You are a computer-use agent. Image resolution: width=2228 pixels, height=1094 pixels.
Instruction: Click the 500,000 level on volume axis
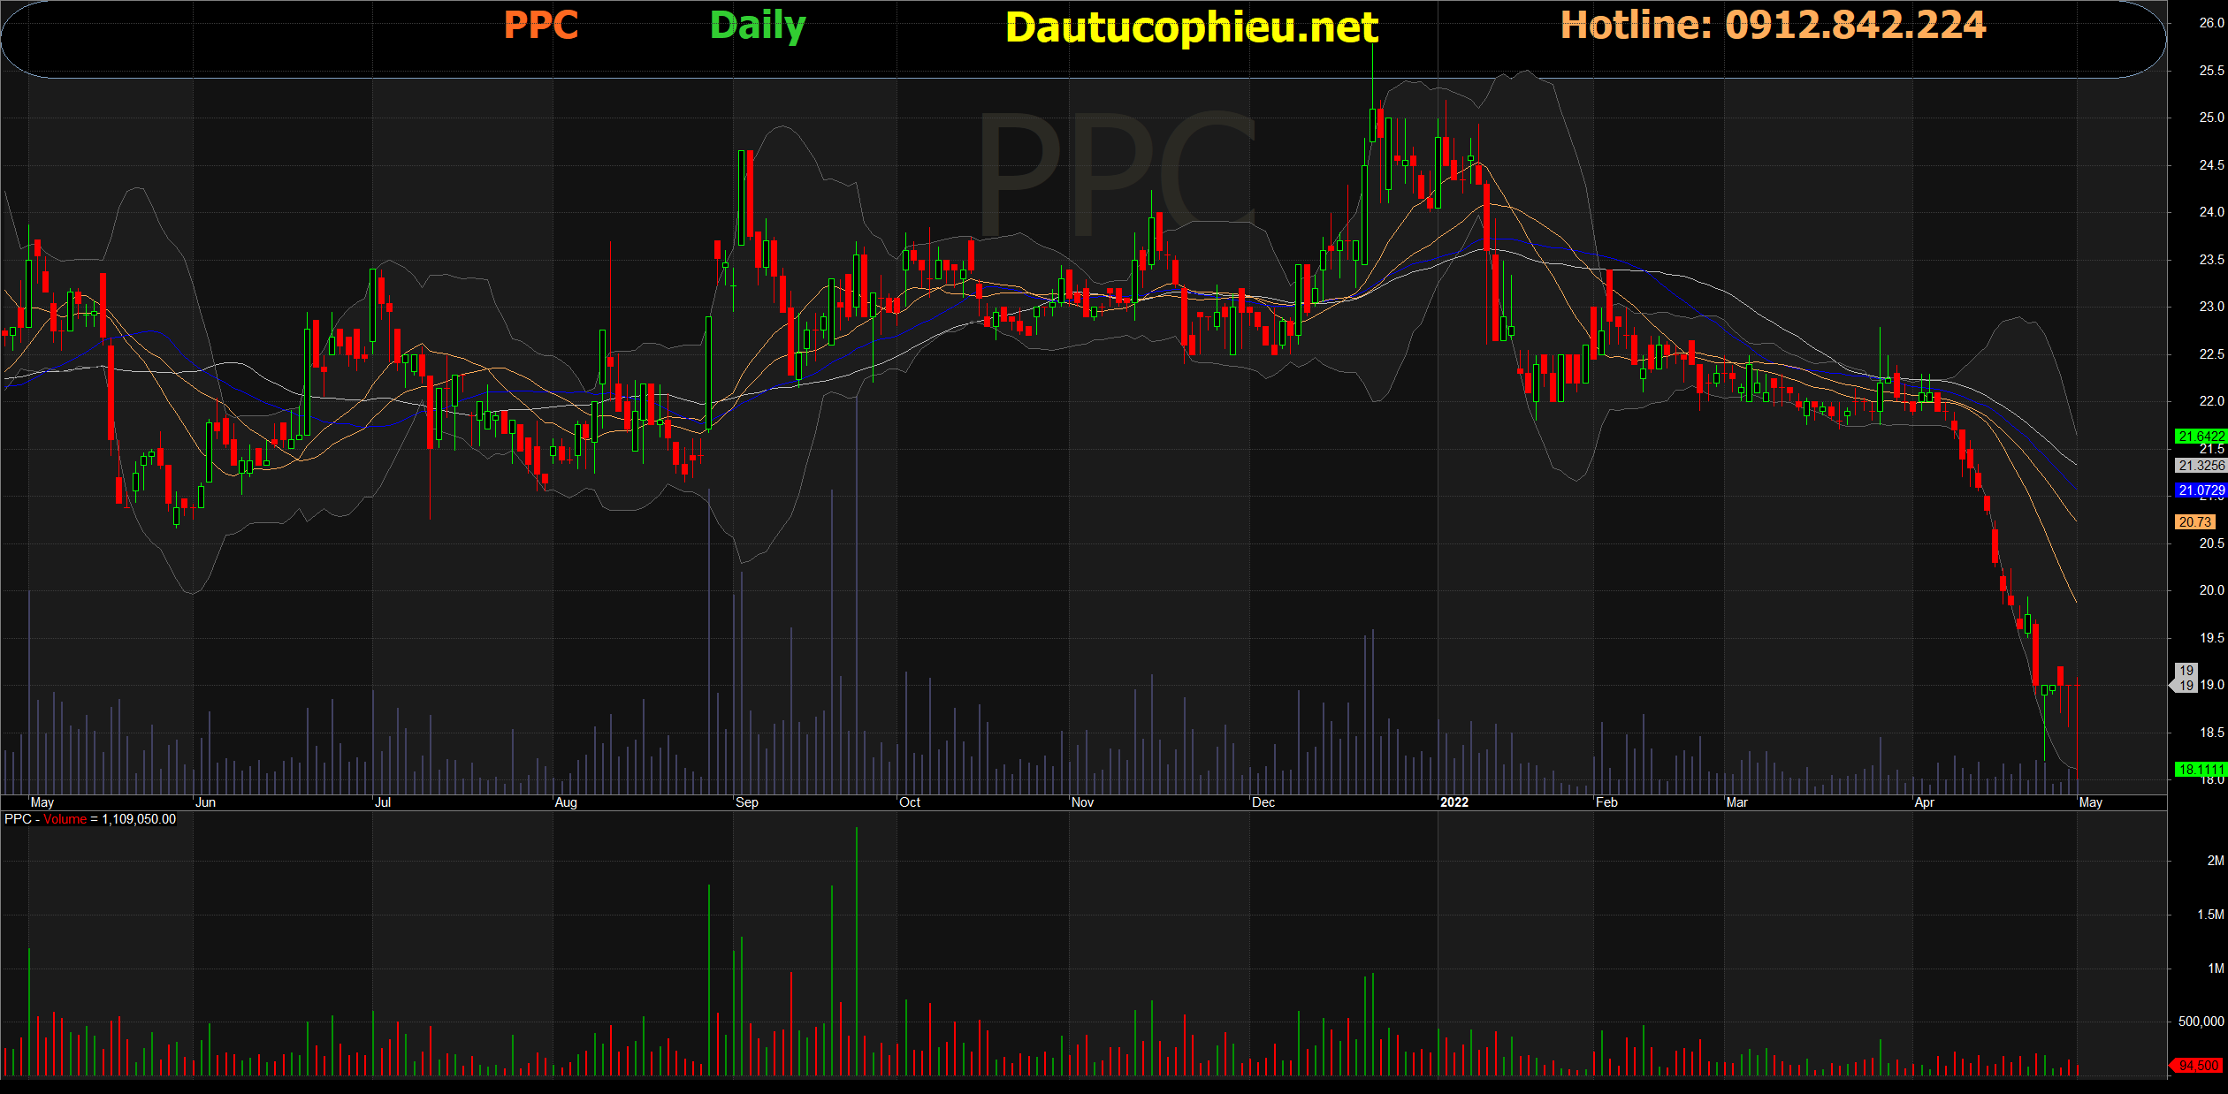(x=2201, y=1022)
